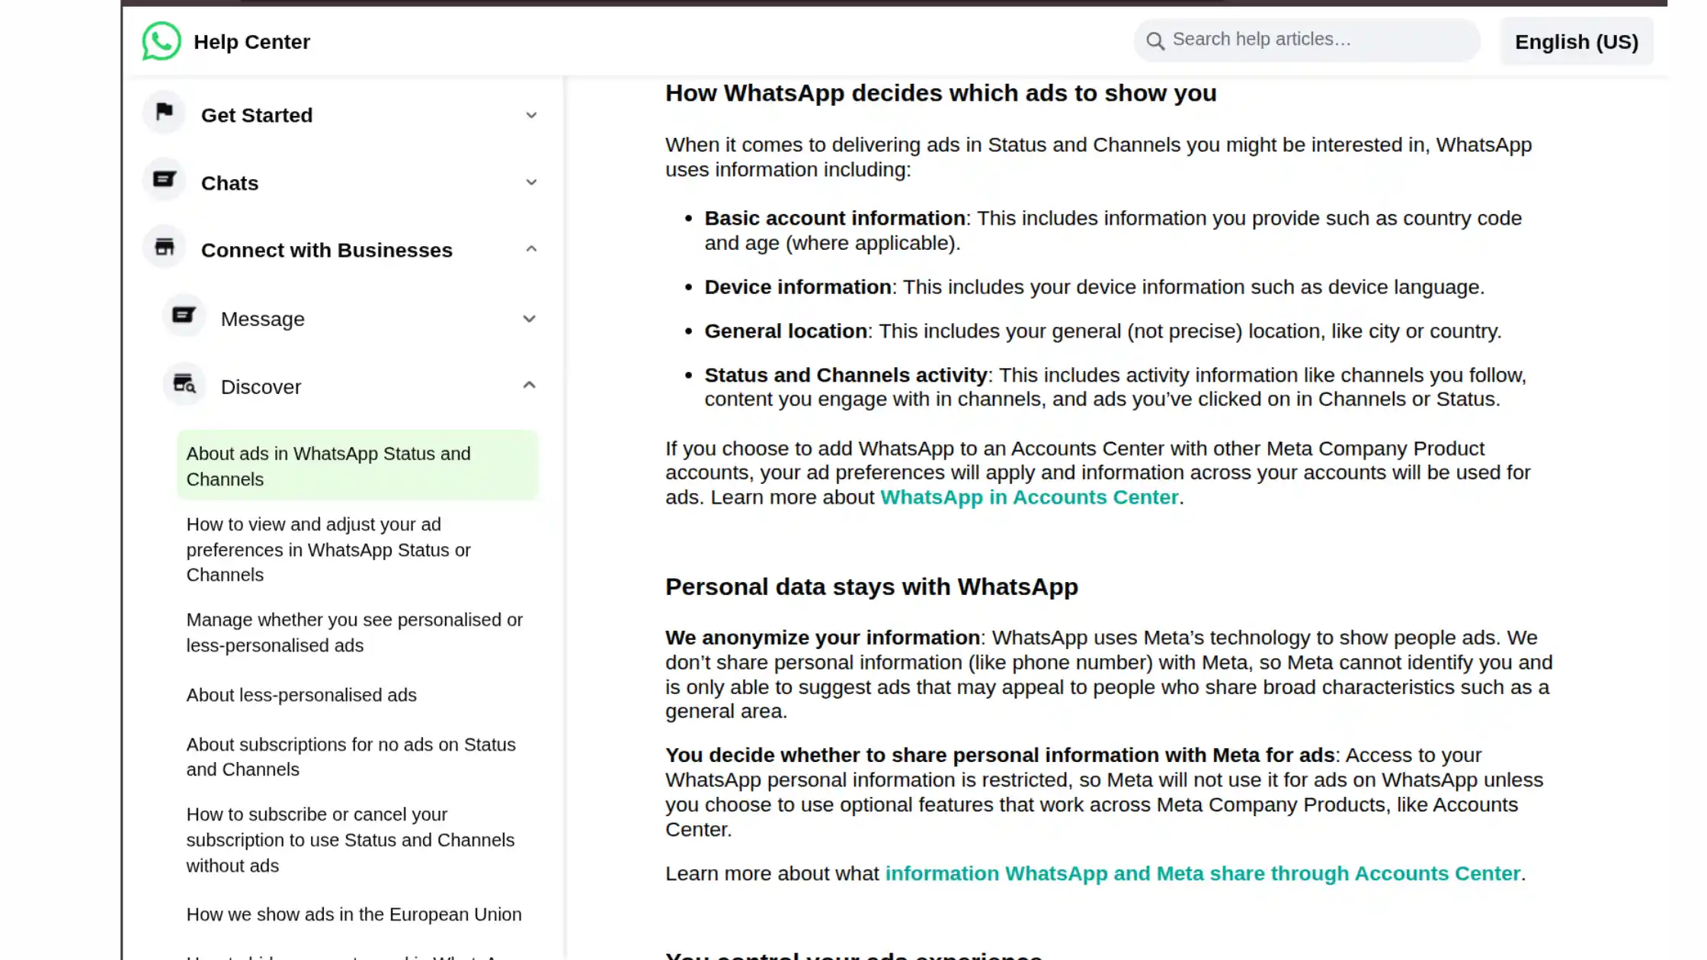The image size is (1707, 960).
Task: Click the search magnifier icon
Action: pos(1155,41)
